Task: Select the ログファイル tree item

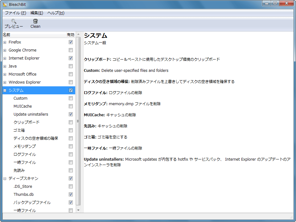Action: (x=25, y=154)
